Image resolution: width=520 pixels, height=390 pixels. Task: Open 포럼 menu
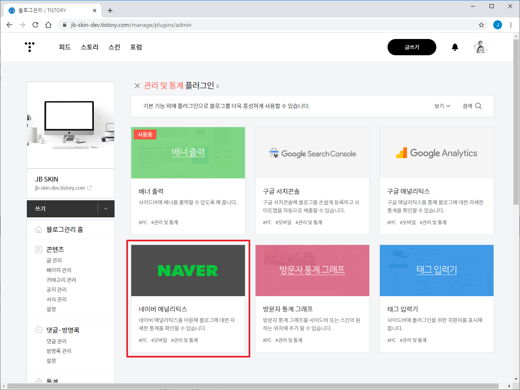136,47
